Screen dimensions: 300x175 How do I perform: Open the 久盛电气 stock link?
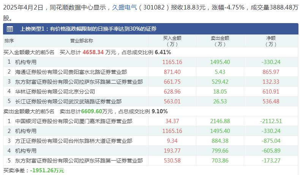tap(125, 8)
